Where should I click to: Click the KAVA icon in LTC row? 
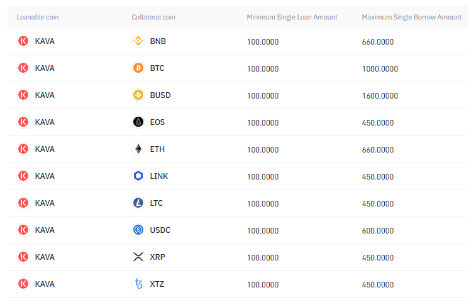(x=23, y=203)
